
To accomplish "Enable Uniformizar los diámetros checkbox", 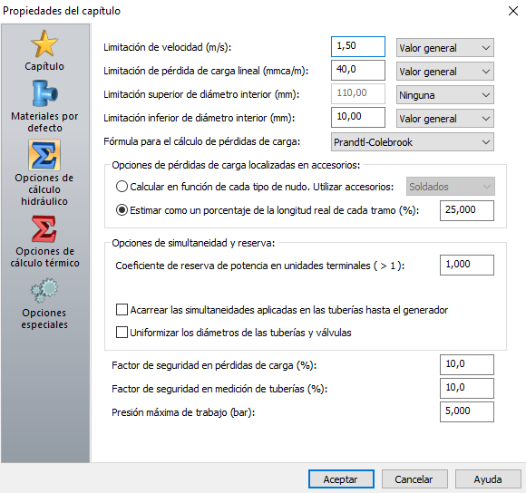I will click(122, 333).
